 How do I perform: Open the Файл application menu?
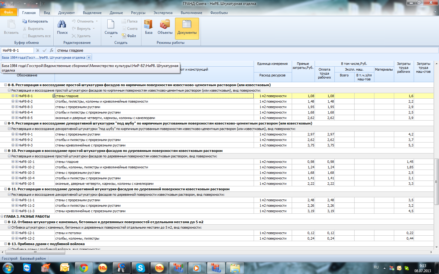[9, 12]
